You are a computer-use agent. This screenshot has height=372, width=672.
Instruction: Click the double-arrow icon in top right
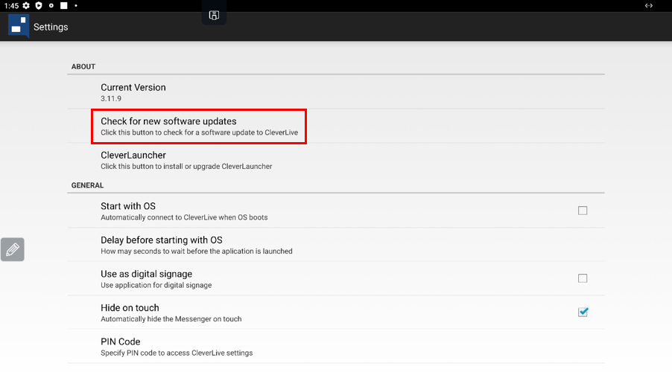[648, 5]
